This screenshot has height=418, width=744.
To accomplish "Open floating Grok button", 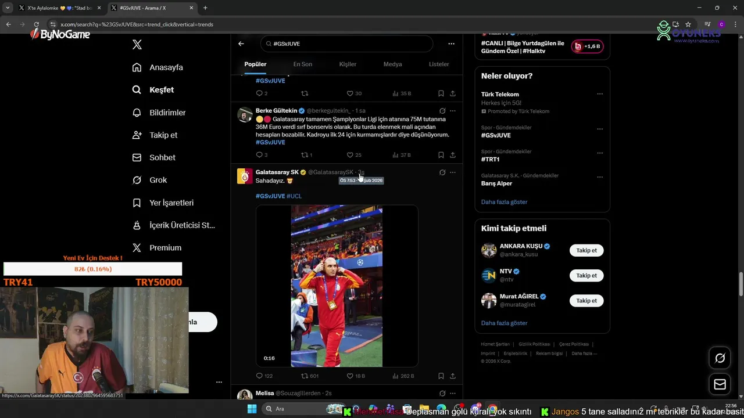I will click(x=720, y=358).
